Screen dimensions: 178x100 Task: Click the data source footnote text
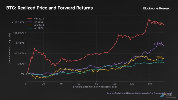point(140,93)
